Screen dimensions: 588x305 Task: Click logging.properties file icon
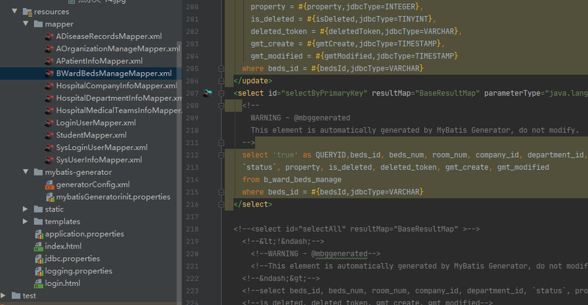click(39, 271)
